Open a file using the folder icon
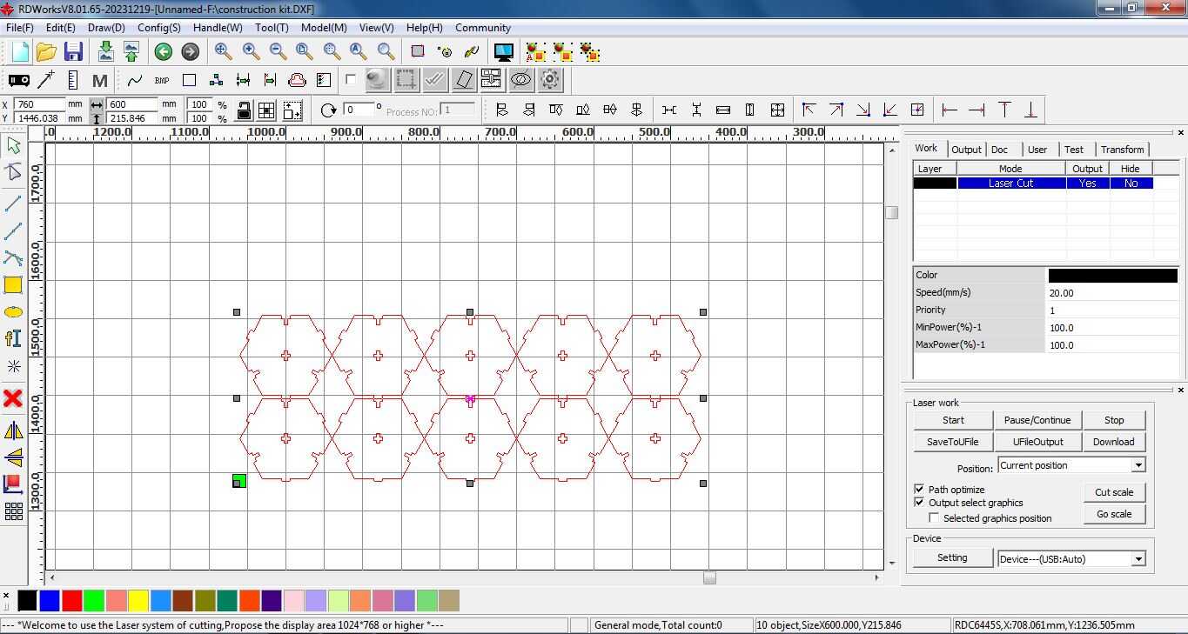This screenshot has height=634, width=1188. click(46, 52)
